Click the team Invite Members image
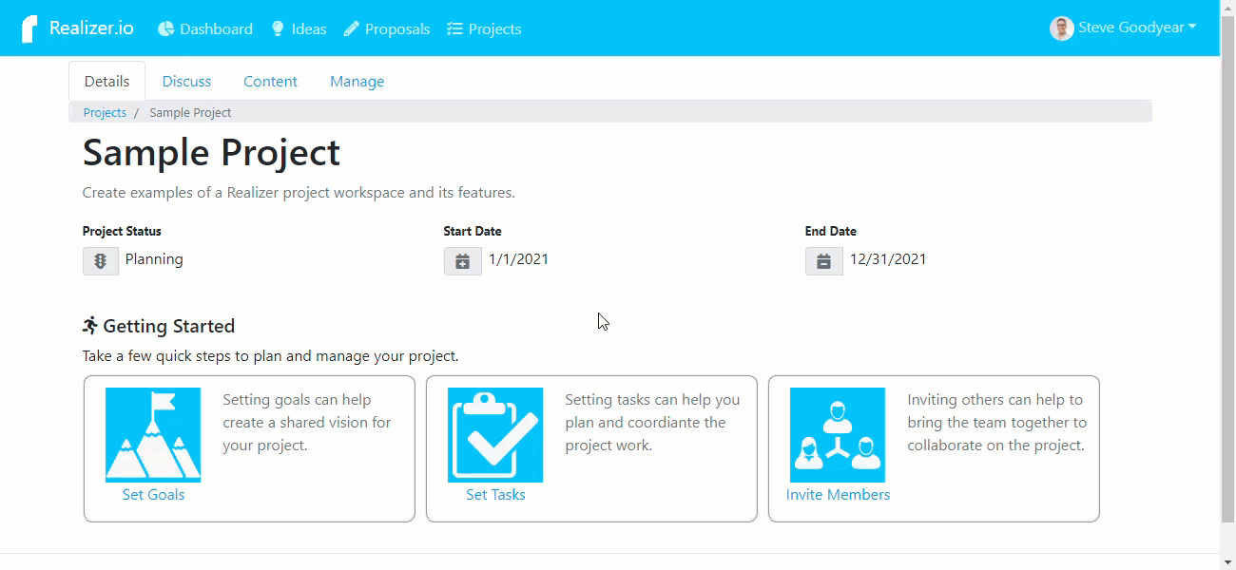1236x570 pixels. click(x=838, y=435)
